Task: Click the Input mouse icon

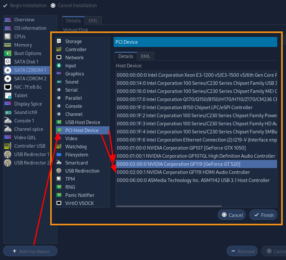Action: point(59,65)
